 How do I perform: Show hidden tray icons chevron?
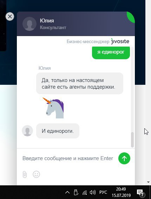tap(67, 192)
